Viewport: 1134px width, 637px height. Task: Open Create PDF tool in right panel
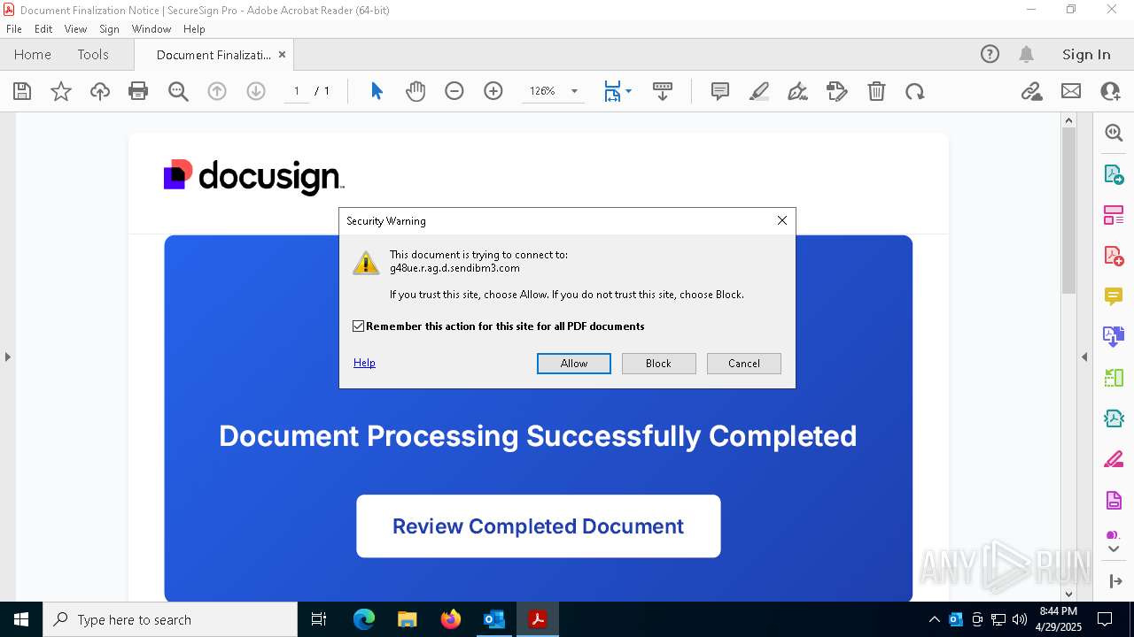coord(1114,256)
